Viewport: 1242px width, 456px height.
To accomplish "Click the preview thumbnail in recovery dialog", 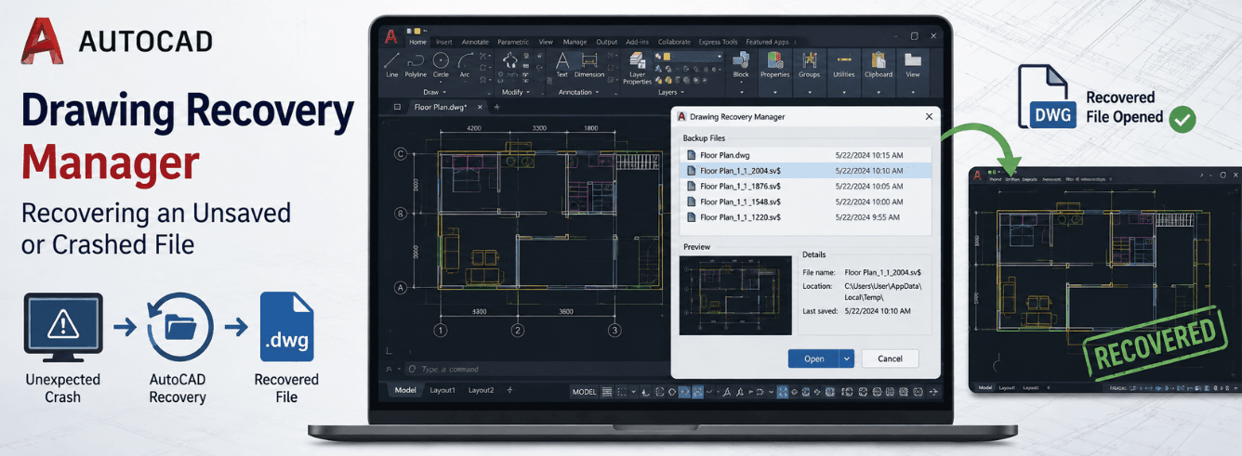I will pos(734,295).
